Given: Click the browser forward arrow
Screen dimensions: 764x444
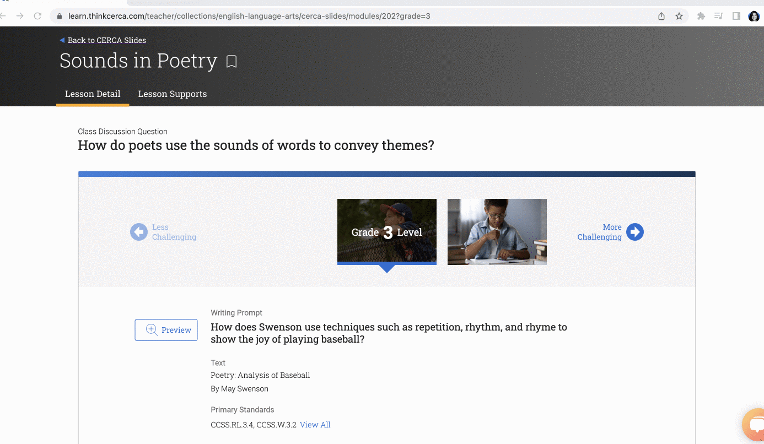Looking at the screenshot, I should click(20, 16).
